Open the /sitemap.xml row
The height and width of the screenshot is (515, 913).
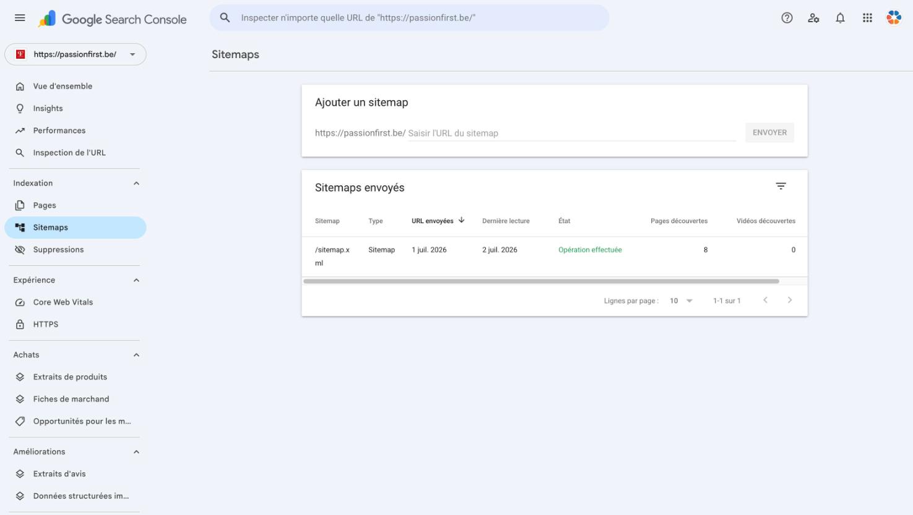[555, 257]
